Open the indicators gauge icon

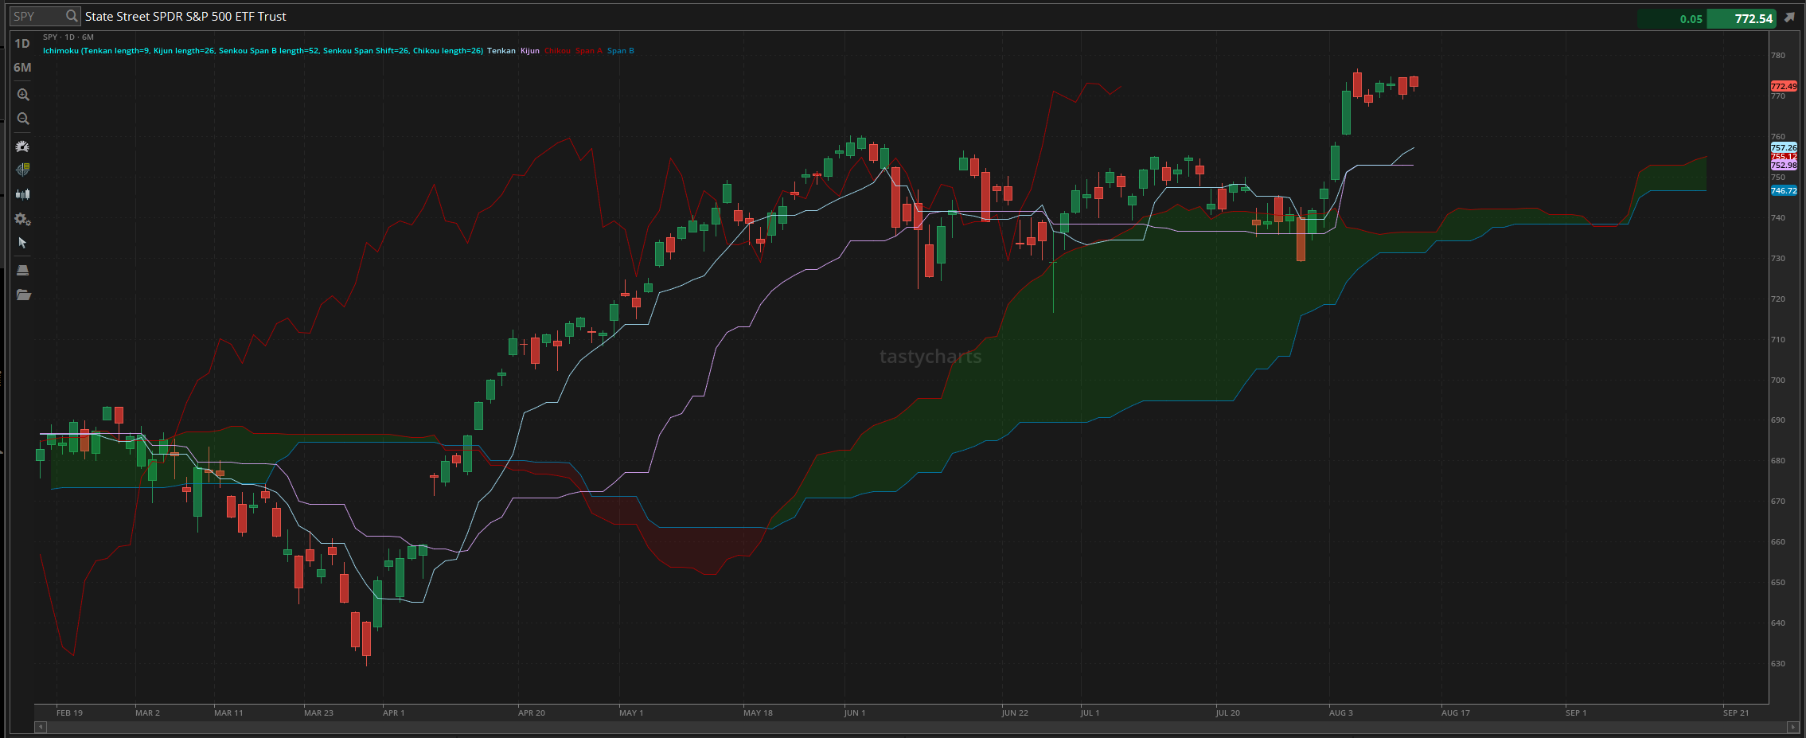(23, 146)
